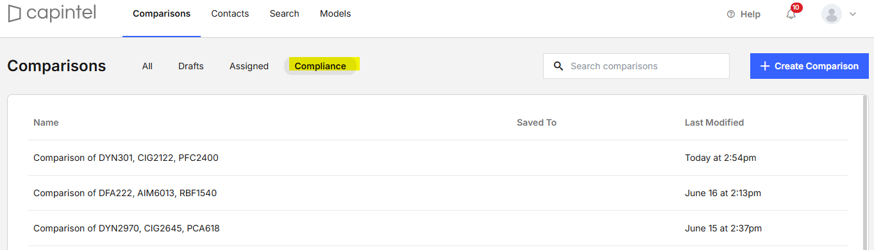
Task: Focus the Search comparisons field
Action: pos(636,66)
